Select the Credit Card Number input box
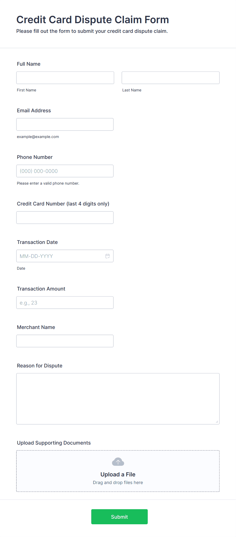Viewport: 236px width, 537px height. tap(65, 217)
